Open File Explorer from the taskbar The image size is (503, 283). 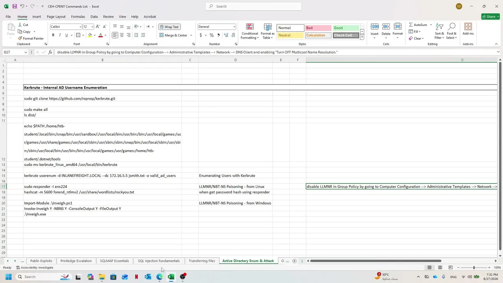pos(102,277)
